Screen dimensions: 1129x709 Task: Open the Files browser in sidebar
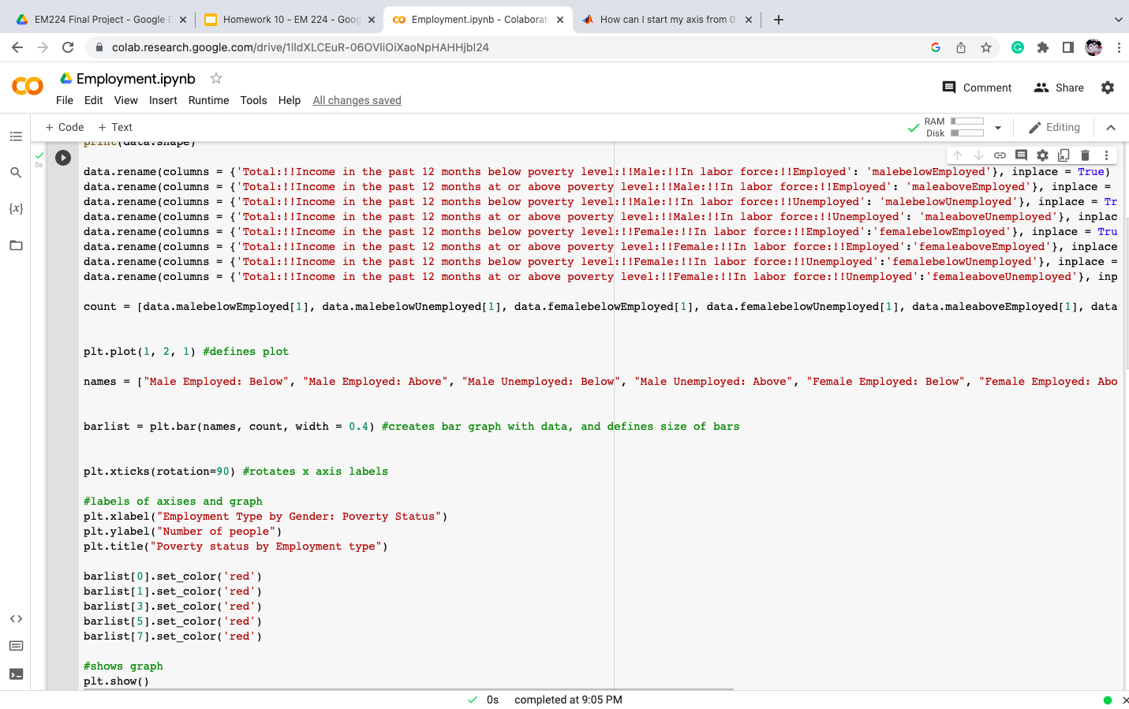tap(16, 245)
